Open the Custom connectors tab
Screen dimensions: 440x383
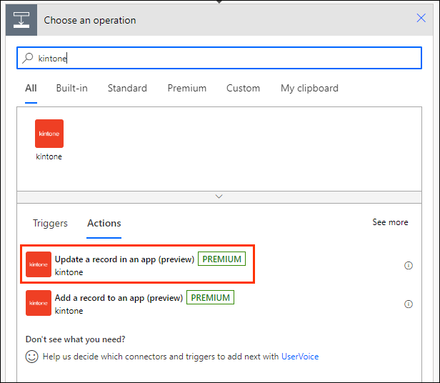243,89
